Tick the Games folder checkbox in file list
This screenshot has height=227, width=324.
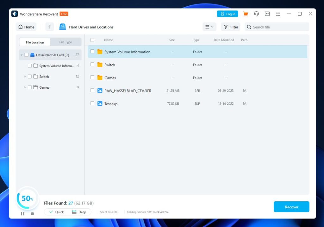(92, 77)
